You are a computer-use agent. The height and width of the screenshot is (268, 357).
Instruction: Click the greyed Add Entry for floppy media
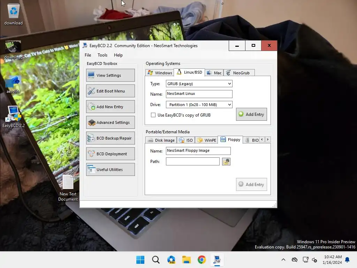[251, 184]
